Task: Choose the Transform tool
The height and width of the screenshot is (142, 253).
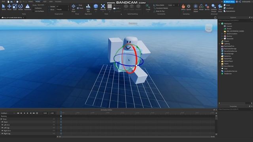Action: (28, 7)
